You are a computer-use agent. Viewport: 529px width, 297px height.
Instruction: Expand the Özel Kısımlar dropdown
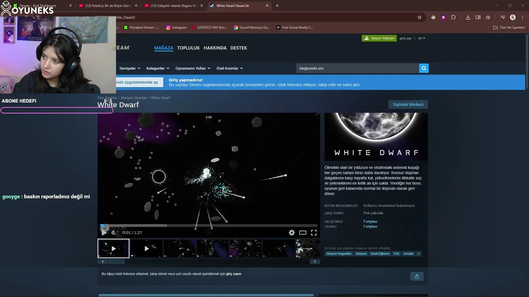[230, 68]
